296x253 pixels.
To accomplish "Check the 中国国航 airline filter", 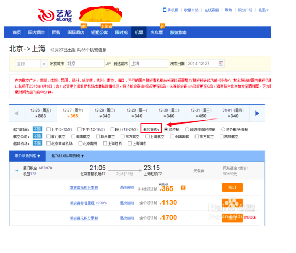I will pyautogui.click(x=172, y=136).
